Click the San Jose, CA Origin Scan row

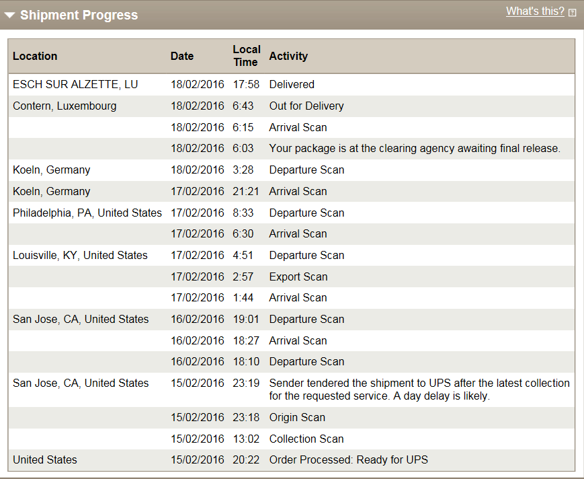297,417
